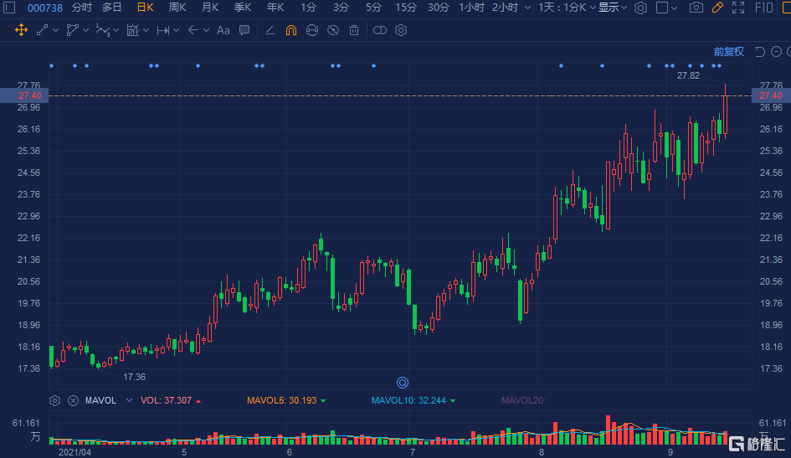Click the 27.82 high price annotation
Image resolution: width=791 pixels, height=458 pixels.
tap(688, 75)
